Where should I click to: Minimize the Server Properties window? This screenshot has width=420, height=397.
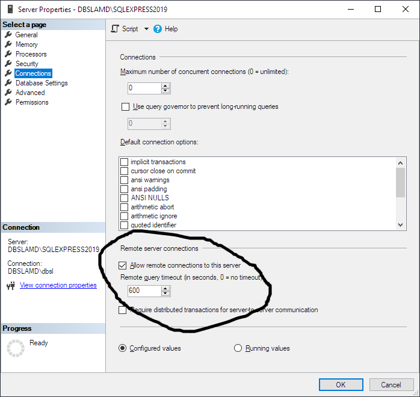[x=351, y=10]
